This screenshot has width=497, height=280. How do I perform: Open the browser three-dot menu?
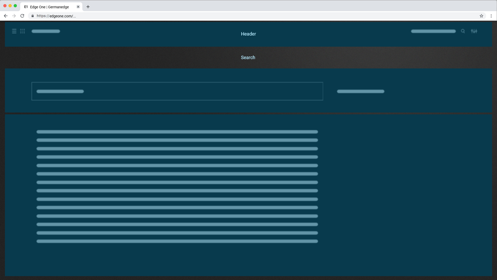491,16
